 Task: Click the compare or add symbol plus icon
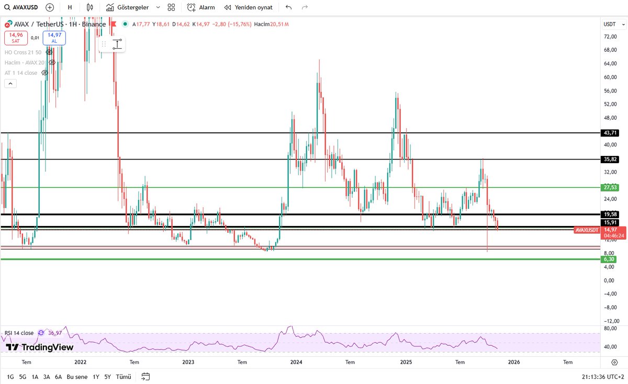click(50, 7)
